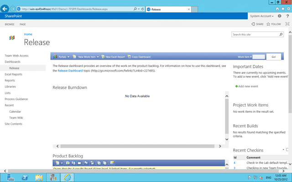Click the search this site magnifier
The height and width of the screenshot is (182, 292).
[281, 35]
